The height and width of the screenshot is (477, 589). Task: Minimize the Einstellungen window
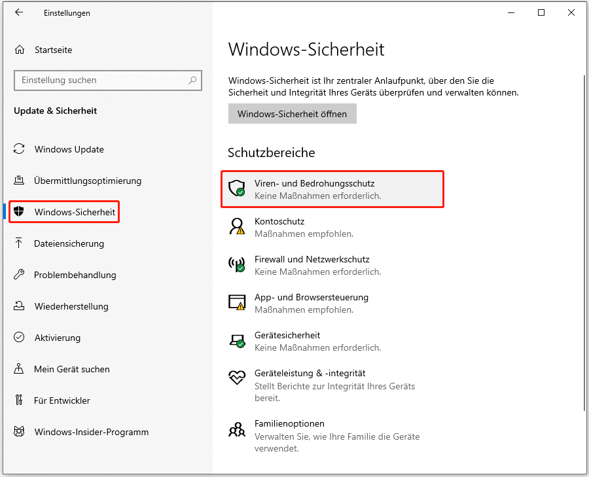(511, 12)
